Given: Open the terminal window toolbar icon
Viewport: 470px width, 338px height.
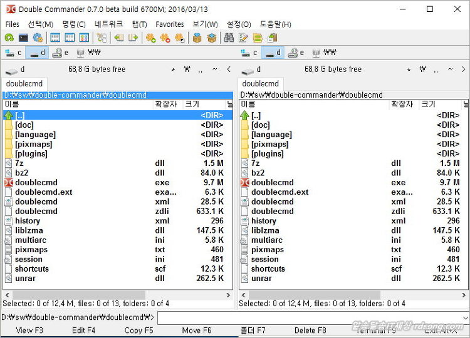Looking at the screenshot, I should pos(23,38).
